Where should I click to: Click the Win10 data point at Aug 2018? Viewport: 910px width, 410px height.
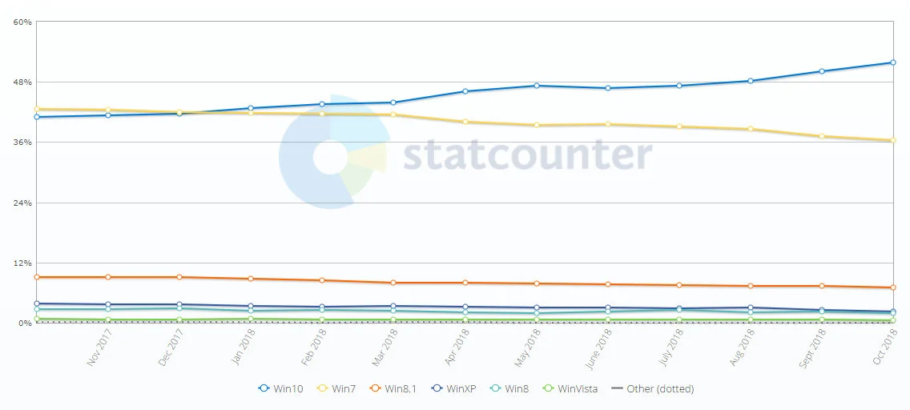pos(751,81)
